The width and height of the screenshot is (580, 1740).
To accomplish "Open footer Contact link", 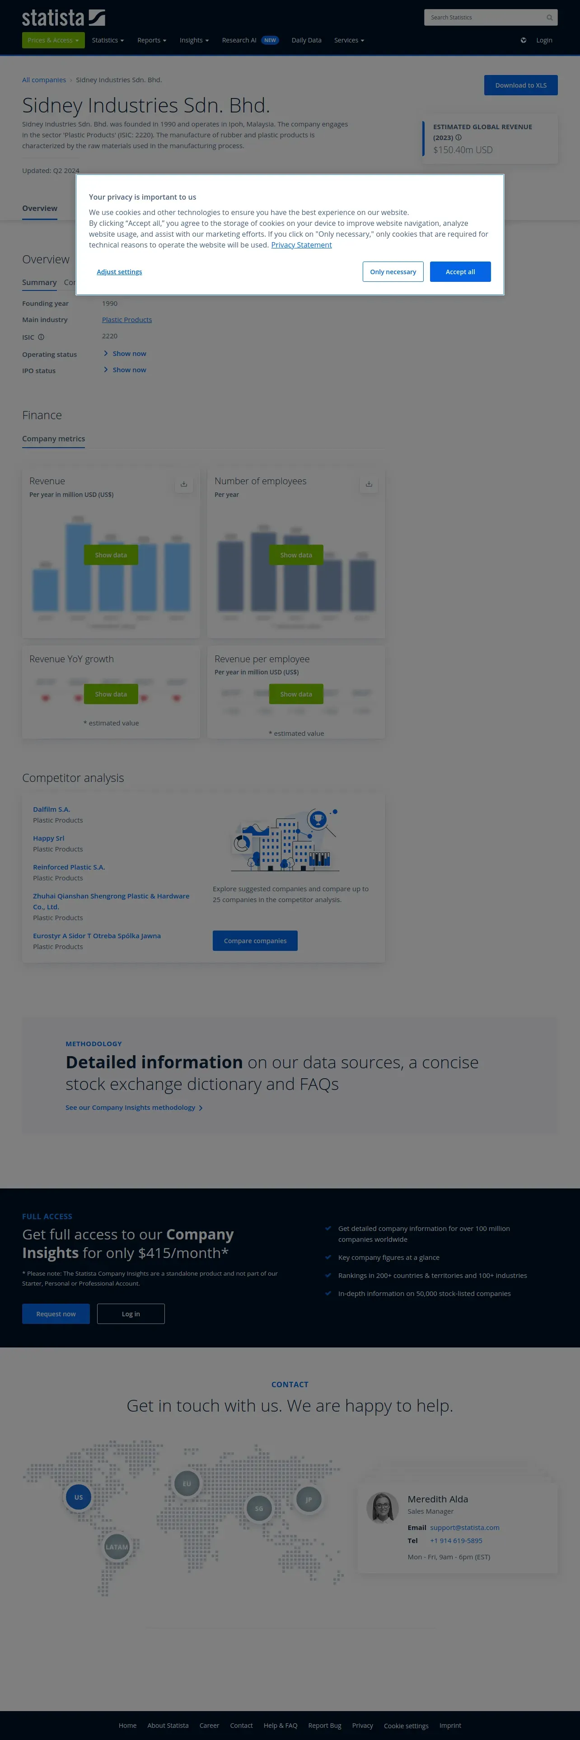I will (241, 1726).
